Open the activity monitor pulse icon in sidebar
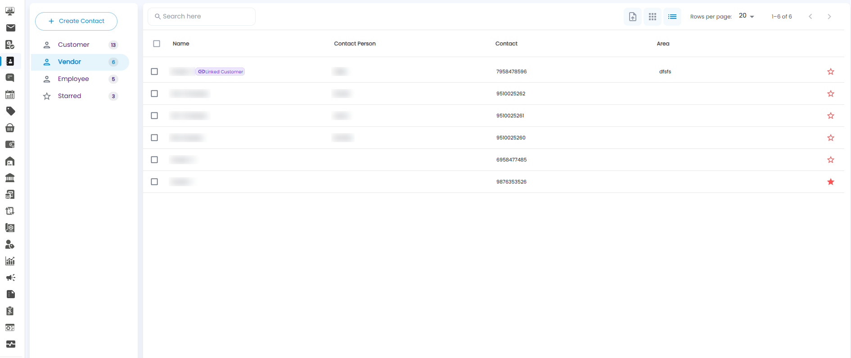 click(x=10, y=344)
